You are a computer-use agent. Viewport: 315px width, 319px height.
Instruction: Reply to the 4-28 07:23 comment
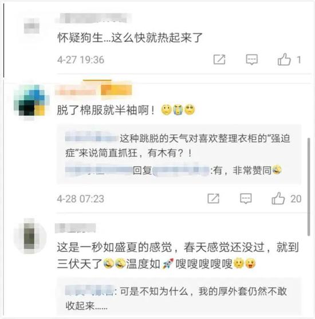[x=246, y=199]
